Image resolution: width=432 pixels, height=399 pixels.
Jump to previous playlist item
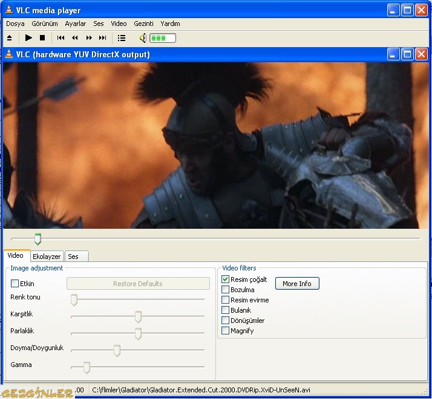61,37
